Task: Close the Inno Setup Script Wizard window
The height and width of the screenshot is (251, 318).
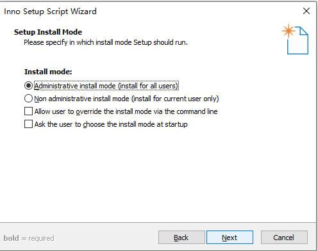Action: (x=306, y=11)
